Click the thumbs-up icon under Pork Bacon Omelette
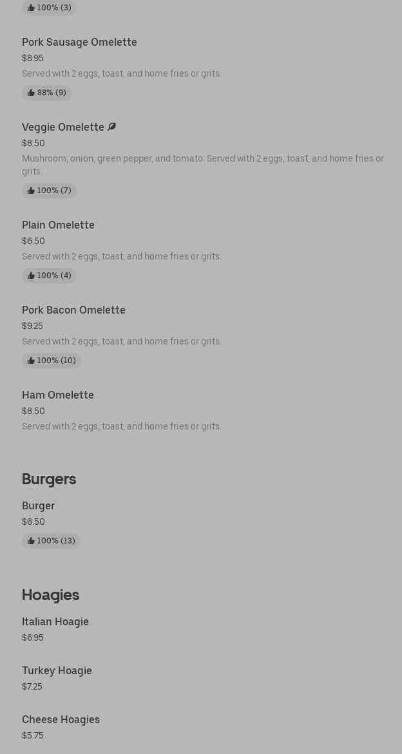Screen dimensions: 402x754 [x=32, y=361]
